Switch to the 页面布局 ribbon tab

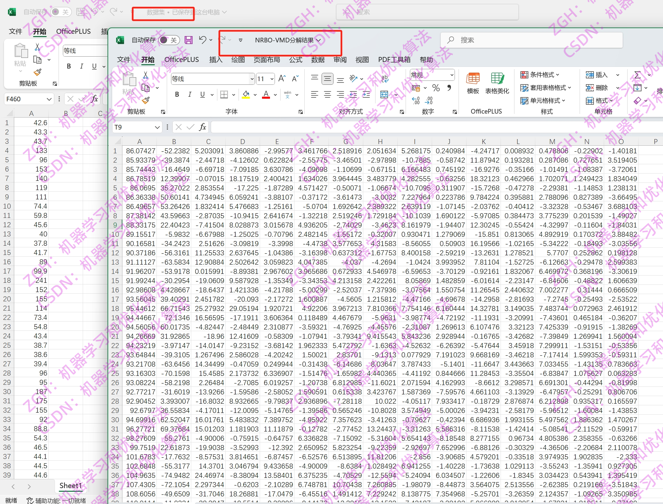(267, 60)
